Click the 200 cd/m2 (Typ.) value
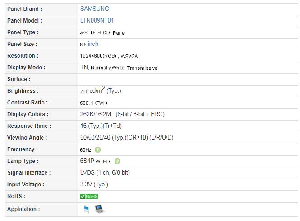The height and width of the screenshot is (221, 300). tap(101, 90)
